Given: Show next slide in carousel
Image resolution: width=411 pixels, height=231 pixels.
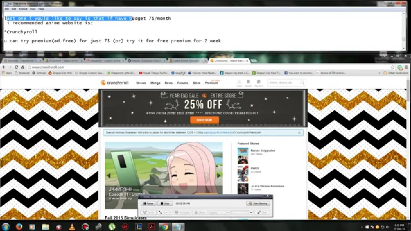Looking at the screenshot, I should click(219, 175).
